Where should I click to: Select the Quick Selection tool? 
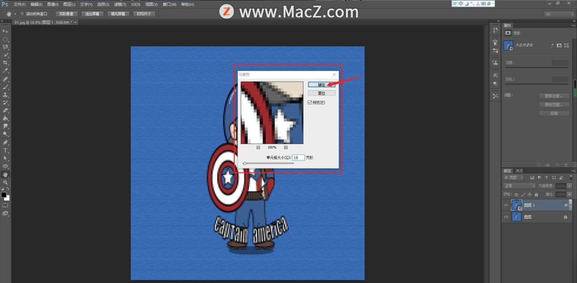pos(5,55)
